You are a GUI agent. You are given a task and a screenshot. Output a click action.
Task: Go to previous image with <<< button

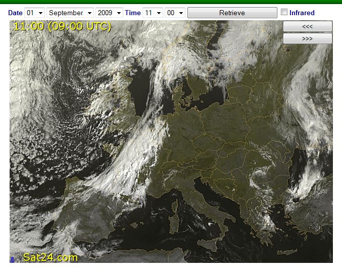pyautogui.click(x=308, y=26)
